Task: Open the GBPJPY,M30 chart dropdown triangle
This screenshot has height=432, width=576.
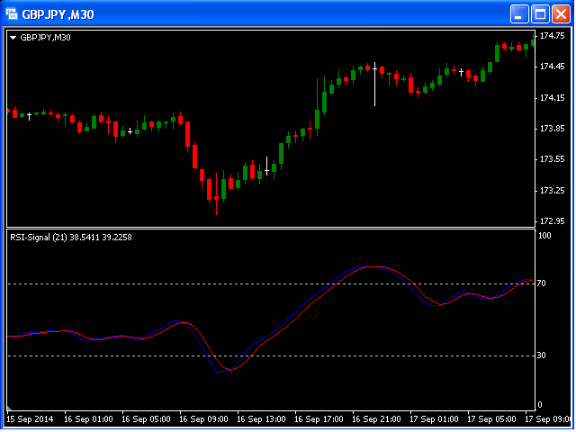Action: pos(13,38)
